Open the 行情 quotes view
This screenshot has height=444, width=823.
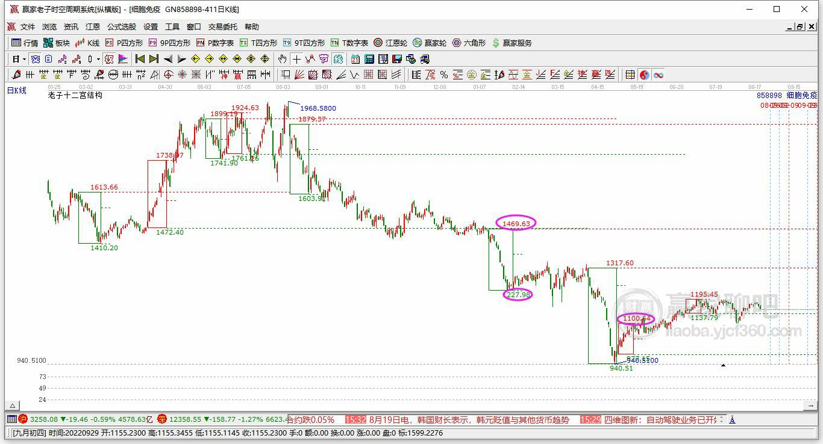(25, 43)
